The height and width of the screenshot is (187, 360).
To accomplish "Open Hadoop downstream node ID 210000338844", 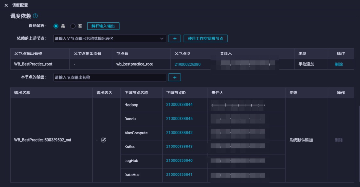I will pos(180,105).
